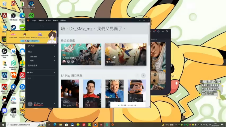The width and height of the screenshot is (226, 127).
Task: Switch to Origin on the taskbar
Action: click(x=112, y=125)
